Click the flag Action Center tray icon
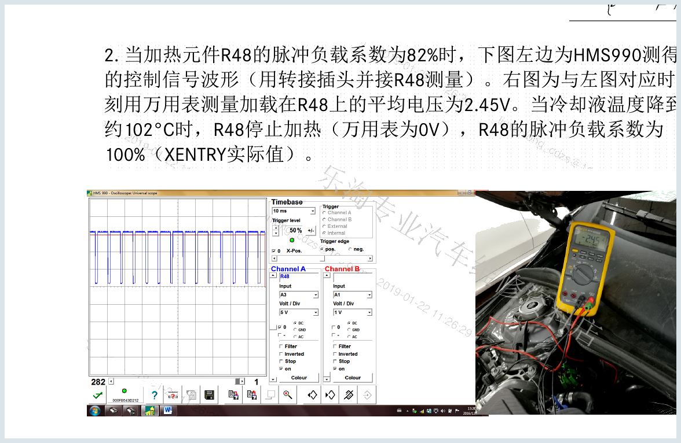This screenshot has width=681, height=443. pyautogui.click(x=457, y=411)
